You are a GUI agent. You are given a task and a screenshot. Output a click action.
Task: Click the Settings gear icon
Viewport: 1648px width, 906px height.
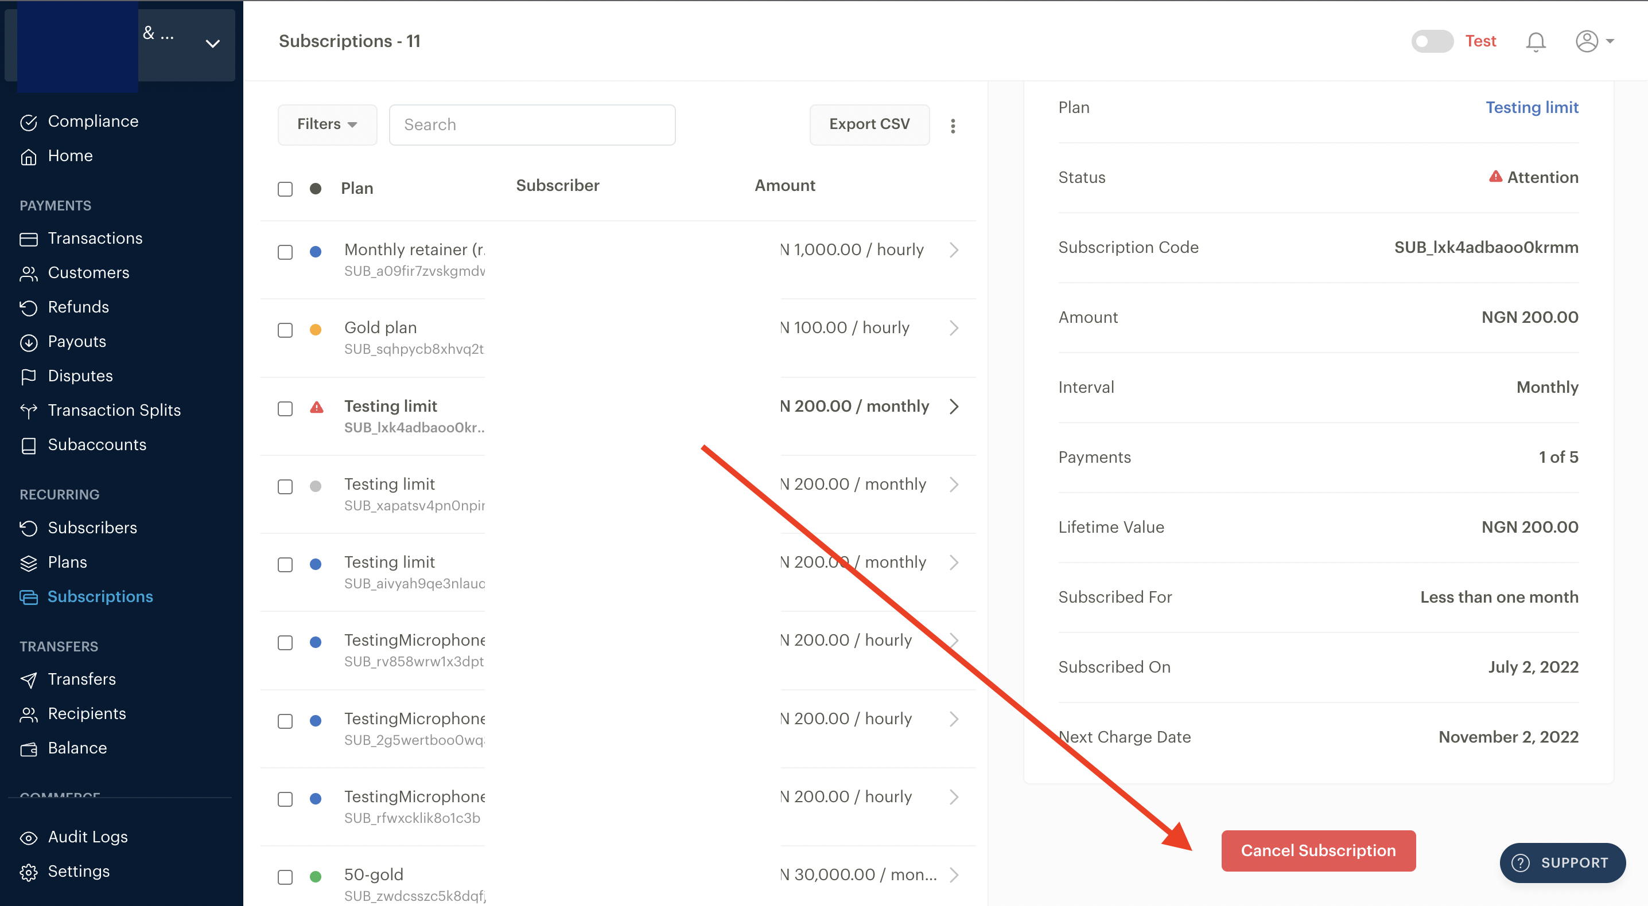pos(28,873)
